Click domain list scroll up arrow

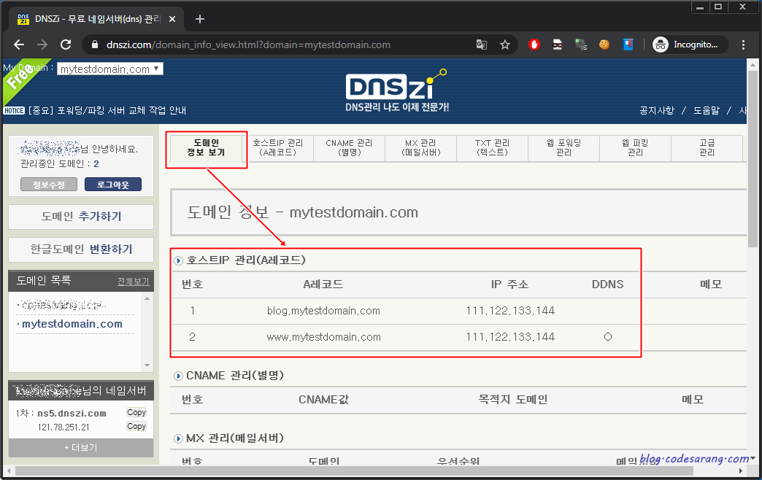147,298
